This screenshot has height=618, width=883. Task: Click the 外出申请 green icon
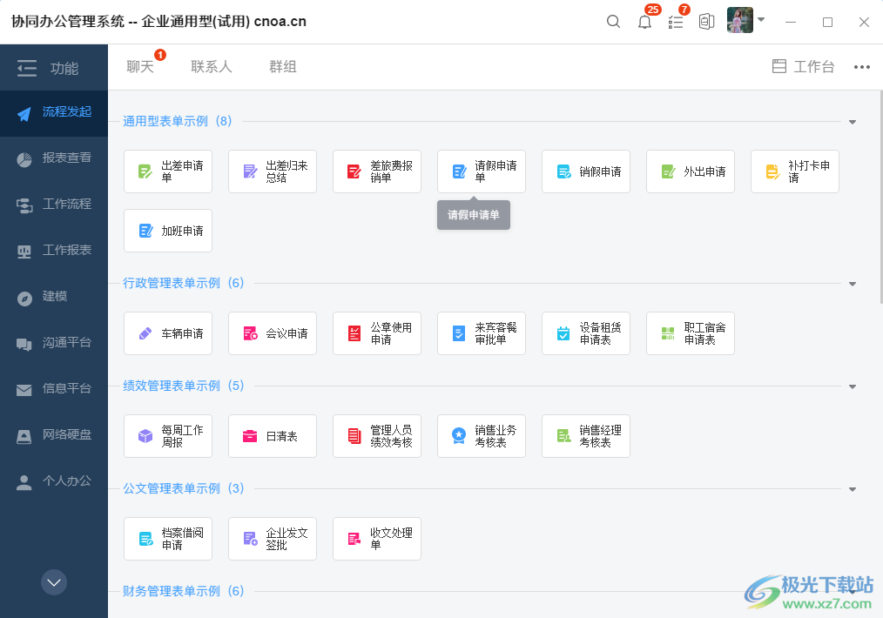tap(668, 171)
